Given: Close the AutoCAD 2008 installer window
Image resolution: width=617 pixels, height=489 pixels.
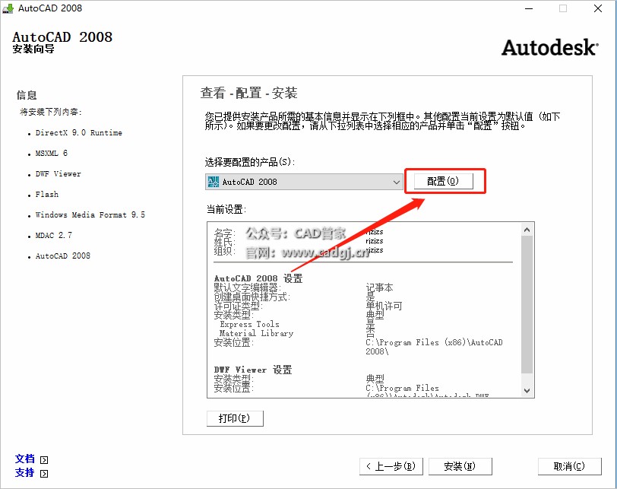Looking at the screenshot, I should click(x=598, y=8).
